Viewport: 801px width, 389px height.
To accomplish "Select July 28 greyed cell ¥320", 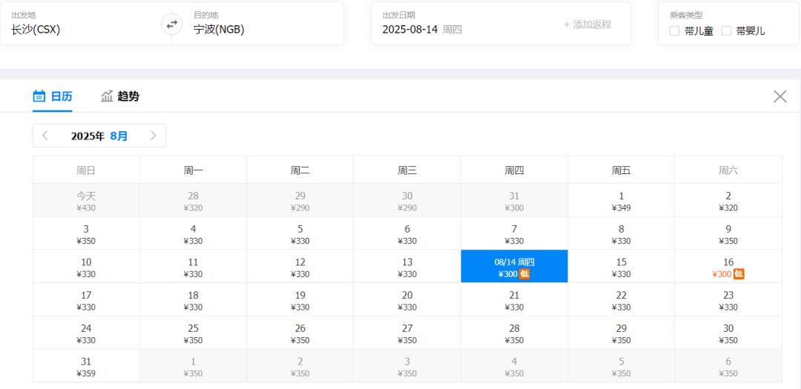I will [193, 200].
